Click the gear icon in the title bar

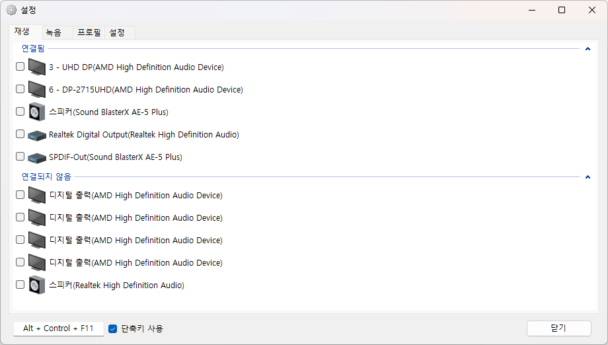[x=11, y=10]
